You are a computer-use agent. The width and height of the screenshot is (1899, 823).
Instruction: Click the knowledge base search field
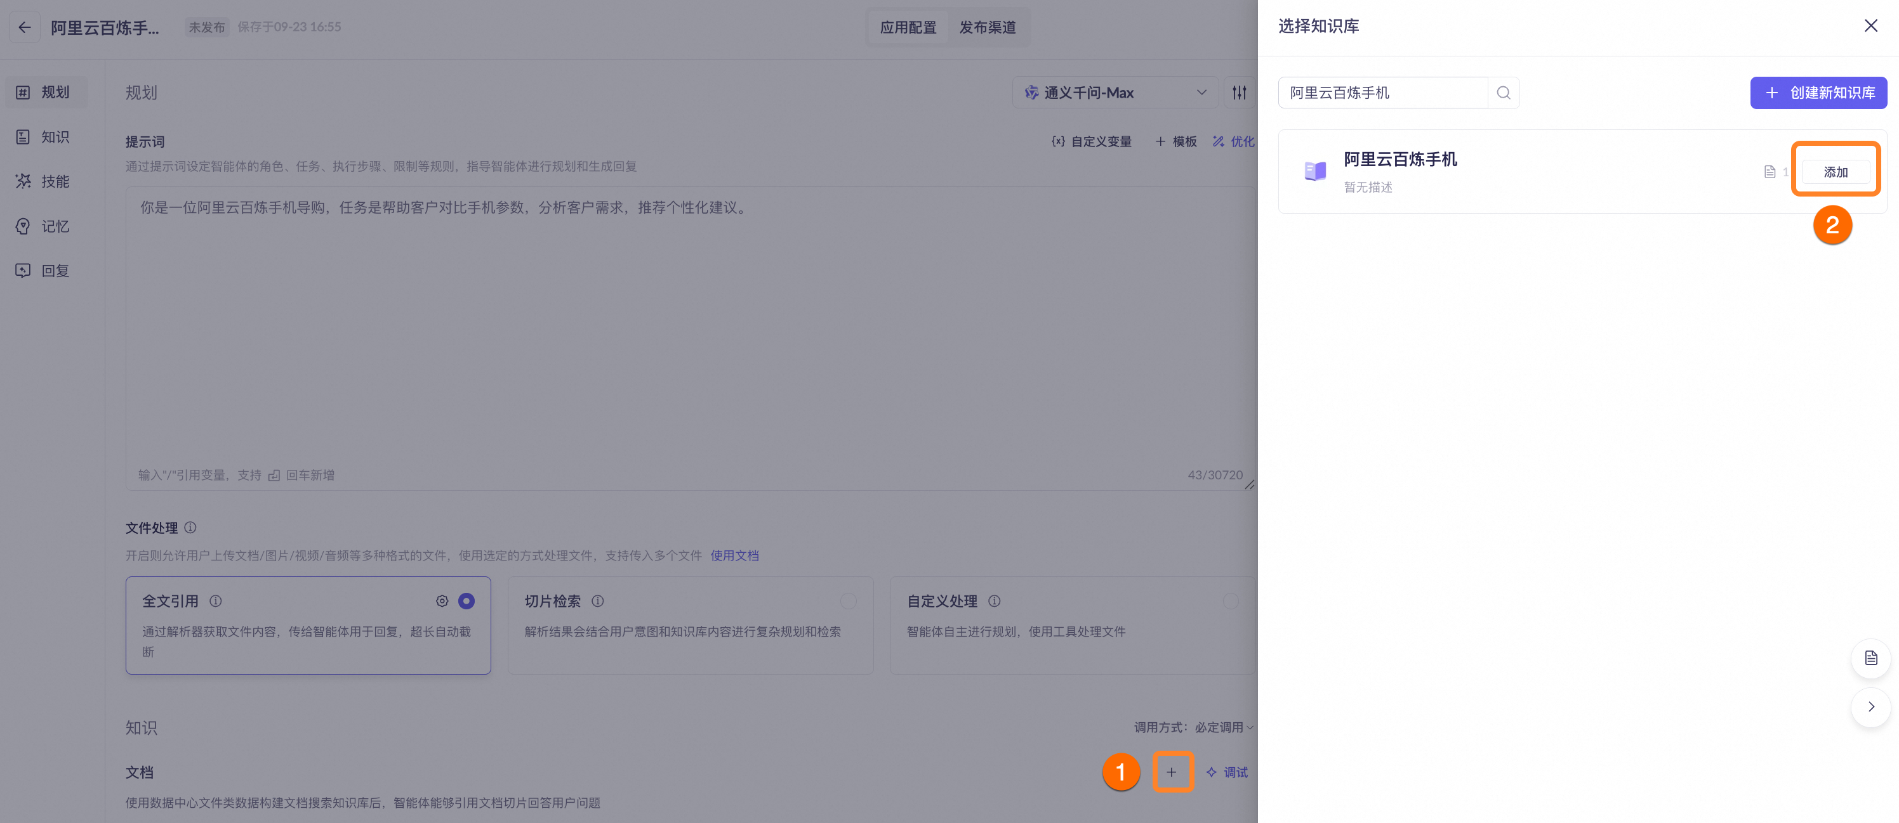(1383, 93)
